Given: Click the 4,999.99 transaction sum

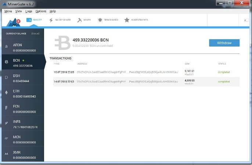Looking at the screenshot, I should click(190, 80).
